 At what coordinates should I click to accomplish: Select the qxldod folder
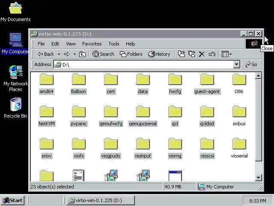tap(207, 116)
